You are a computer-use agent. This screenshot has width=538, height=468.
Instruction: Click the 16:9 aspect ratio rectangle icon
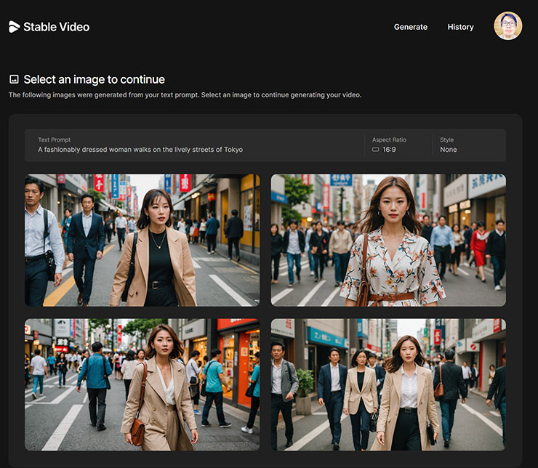click(376, 150)
